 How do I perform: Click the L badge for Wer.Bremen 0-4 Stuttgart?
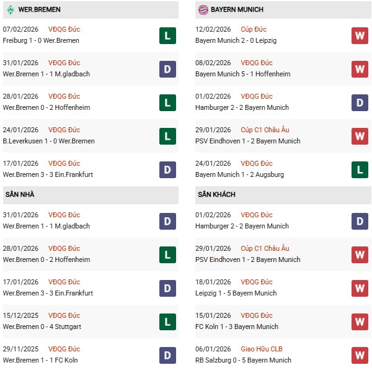coord(167,322)
